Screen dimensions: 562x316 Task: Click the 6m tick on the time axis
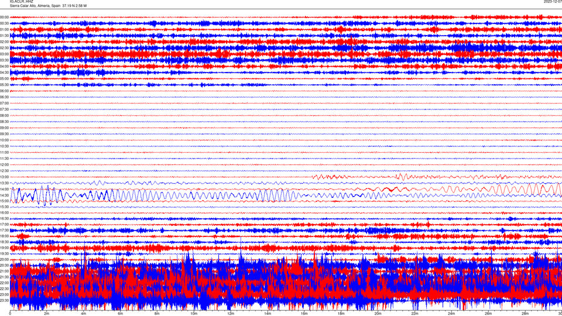(121, 314)
